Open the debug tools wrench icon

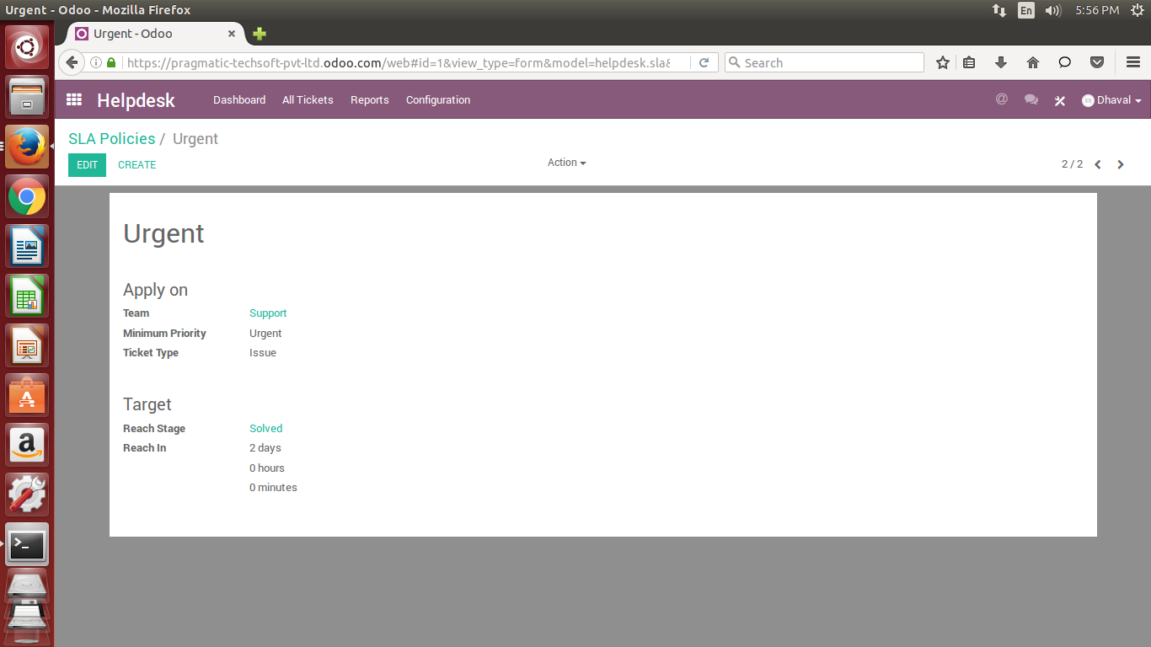[x=1060, y=100]
